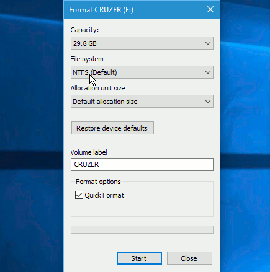Viewport: 270px width, 272px height.
Task: Click the Capacity caption text
Action: pyautogui.click(x=84, y=30)
